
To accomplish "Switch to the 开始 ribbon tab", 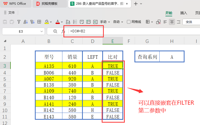I will click(169, 13).
